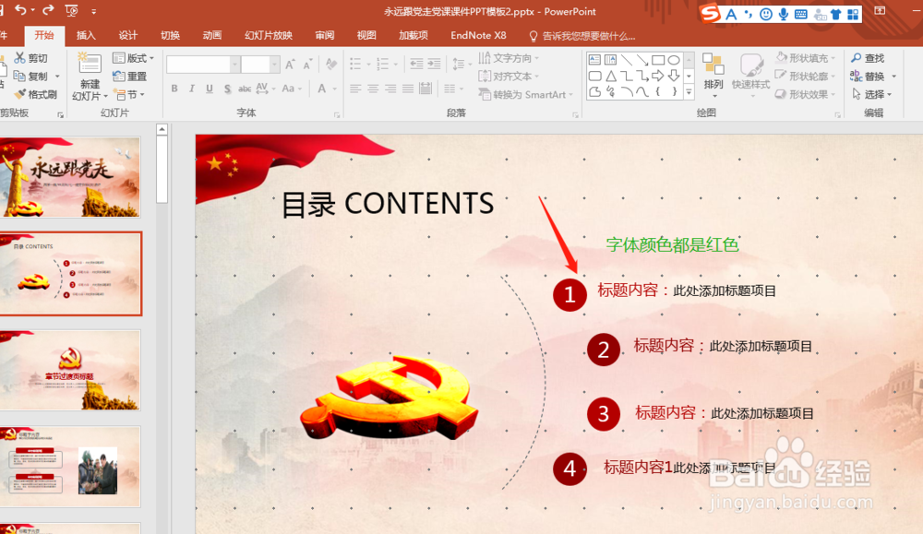Screen dimensions: 923x534
Task: Click the Sogou microphone voice input icon
Action: tap(784, 14)
